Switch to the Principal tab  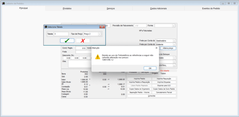23,8
